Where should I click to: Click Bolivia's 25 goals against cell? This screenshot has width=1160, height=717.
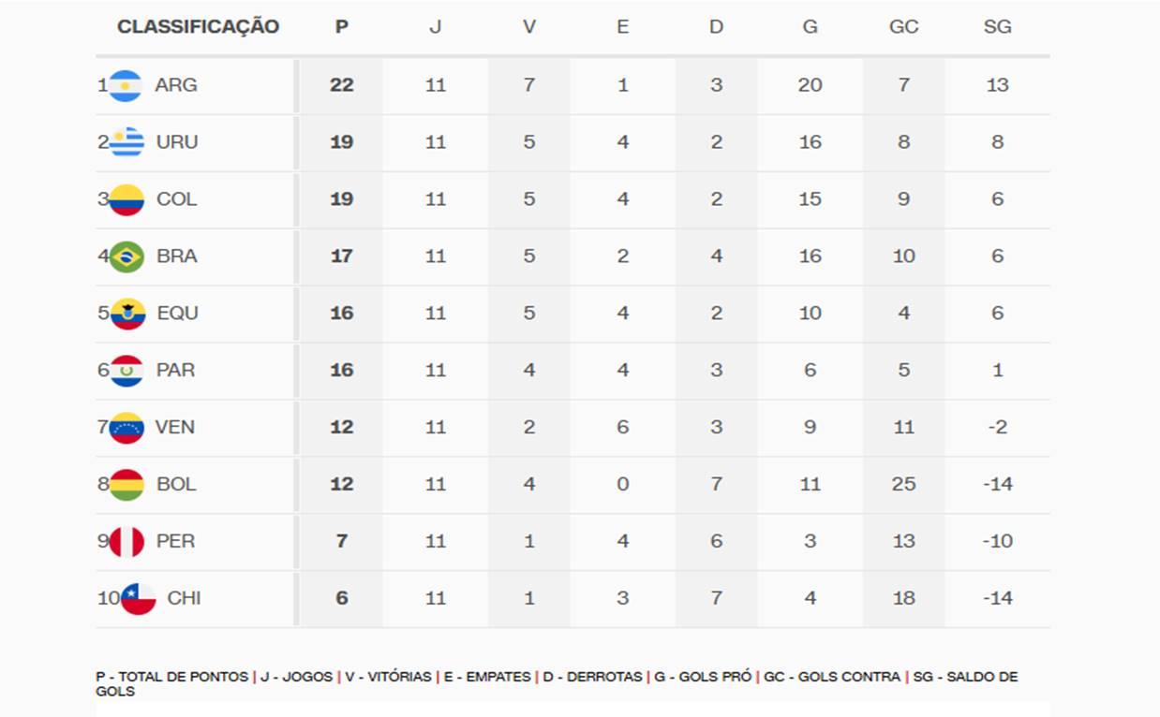[x=903, y=485]
